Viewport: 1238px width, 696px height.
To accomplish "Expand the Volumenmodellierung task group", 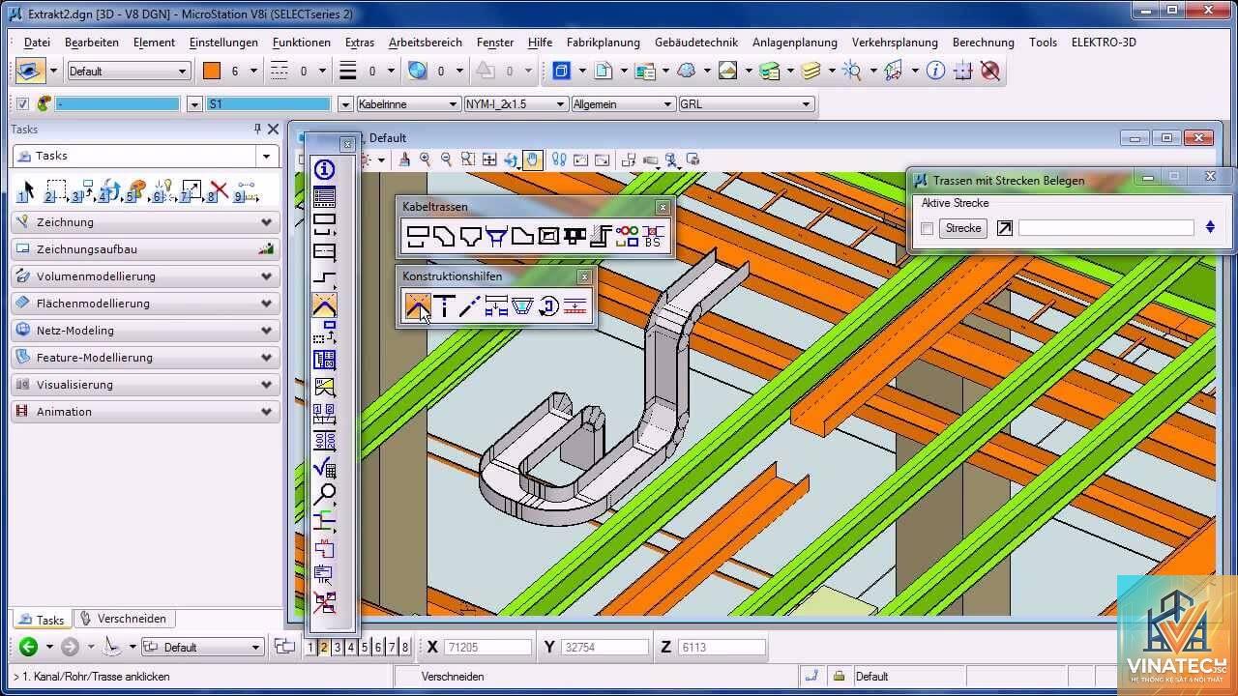I will click(145, 276).
